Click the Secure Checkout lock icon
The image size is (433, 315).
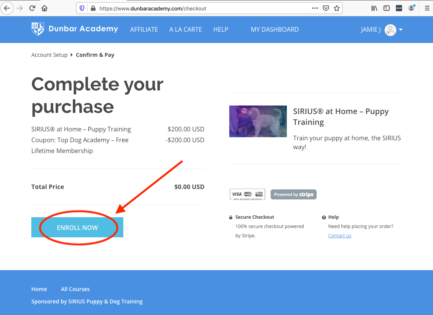tap(231, 217)
